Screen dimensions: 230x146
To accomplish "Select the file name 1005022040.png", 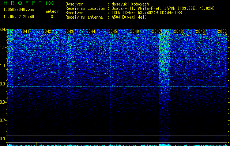I will pos(19,9).
